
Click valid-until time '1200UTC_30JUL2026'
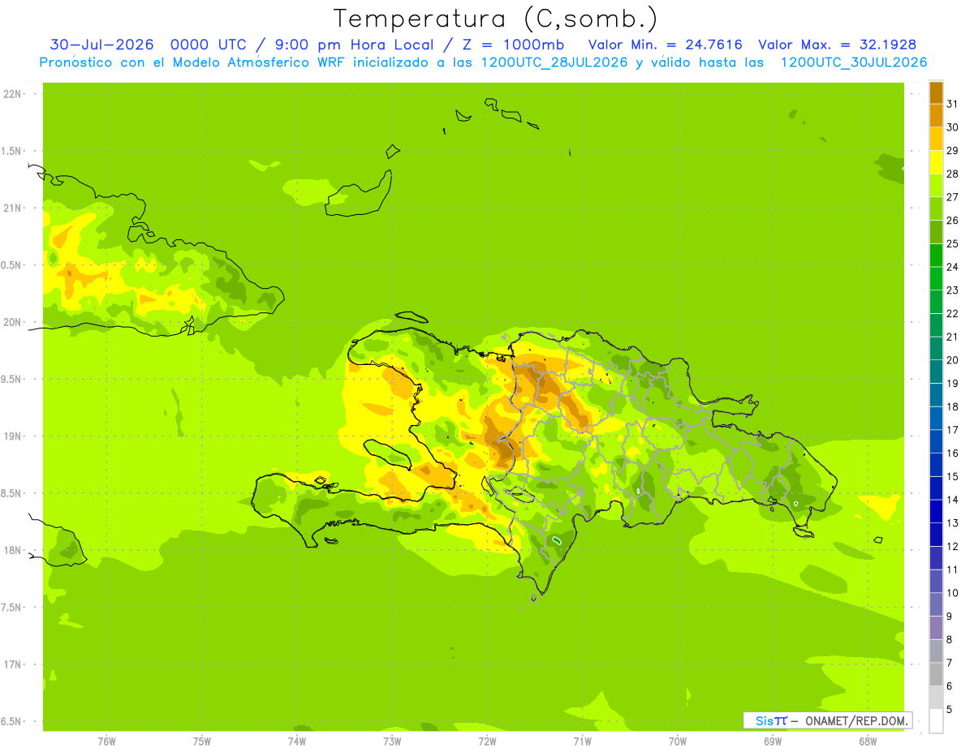pos(854,62)
